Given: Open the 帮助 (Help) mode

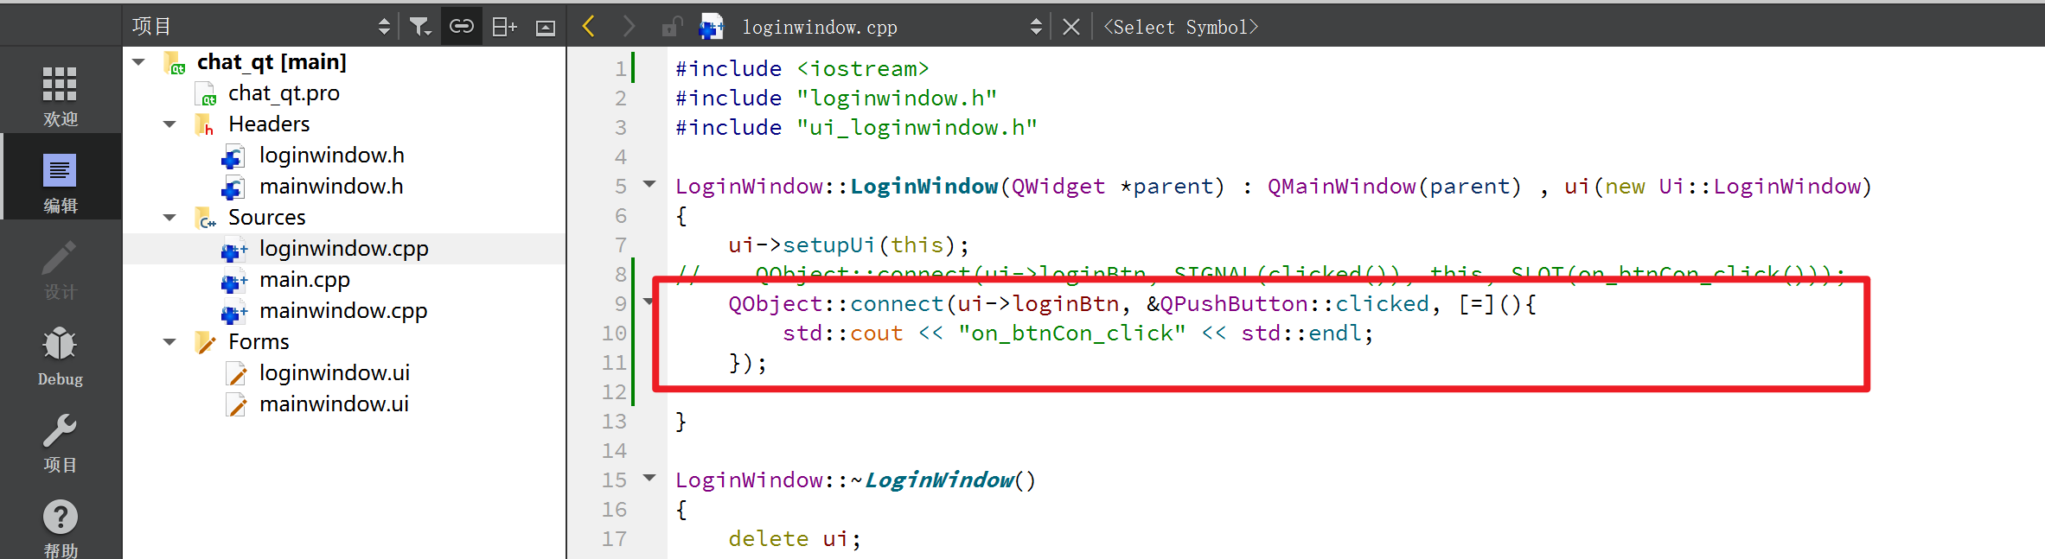Looking at the screenshot, I should 60,527.
